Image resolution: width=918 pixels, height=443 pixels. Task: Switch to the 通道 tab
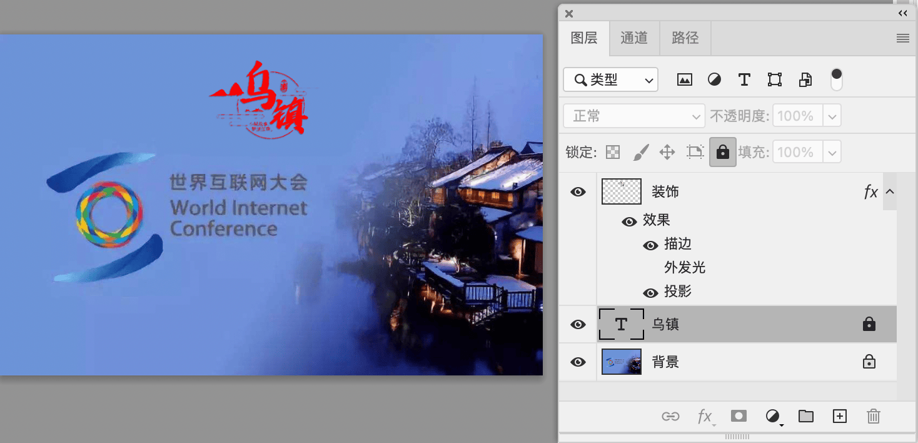pyautogui.click(x=634, y=38)
